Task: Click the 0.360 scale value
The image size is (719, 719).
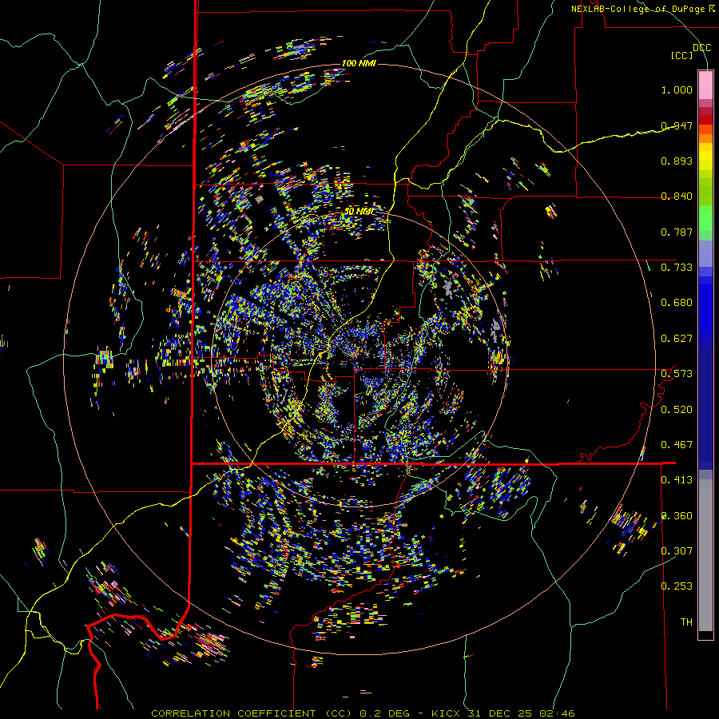Action: 677,516
